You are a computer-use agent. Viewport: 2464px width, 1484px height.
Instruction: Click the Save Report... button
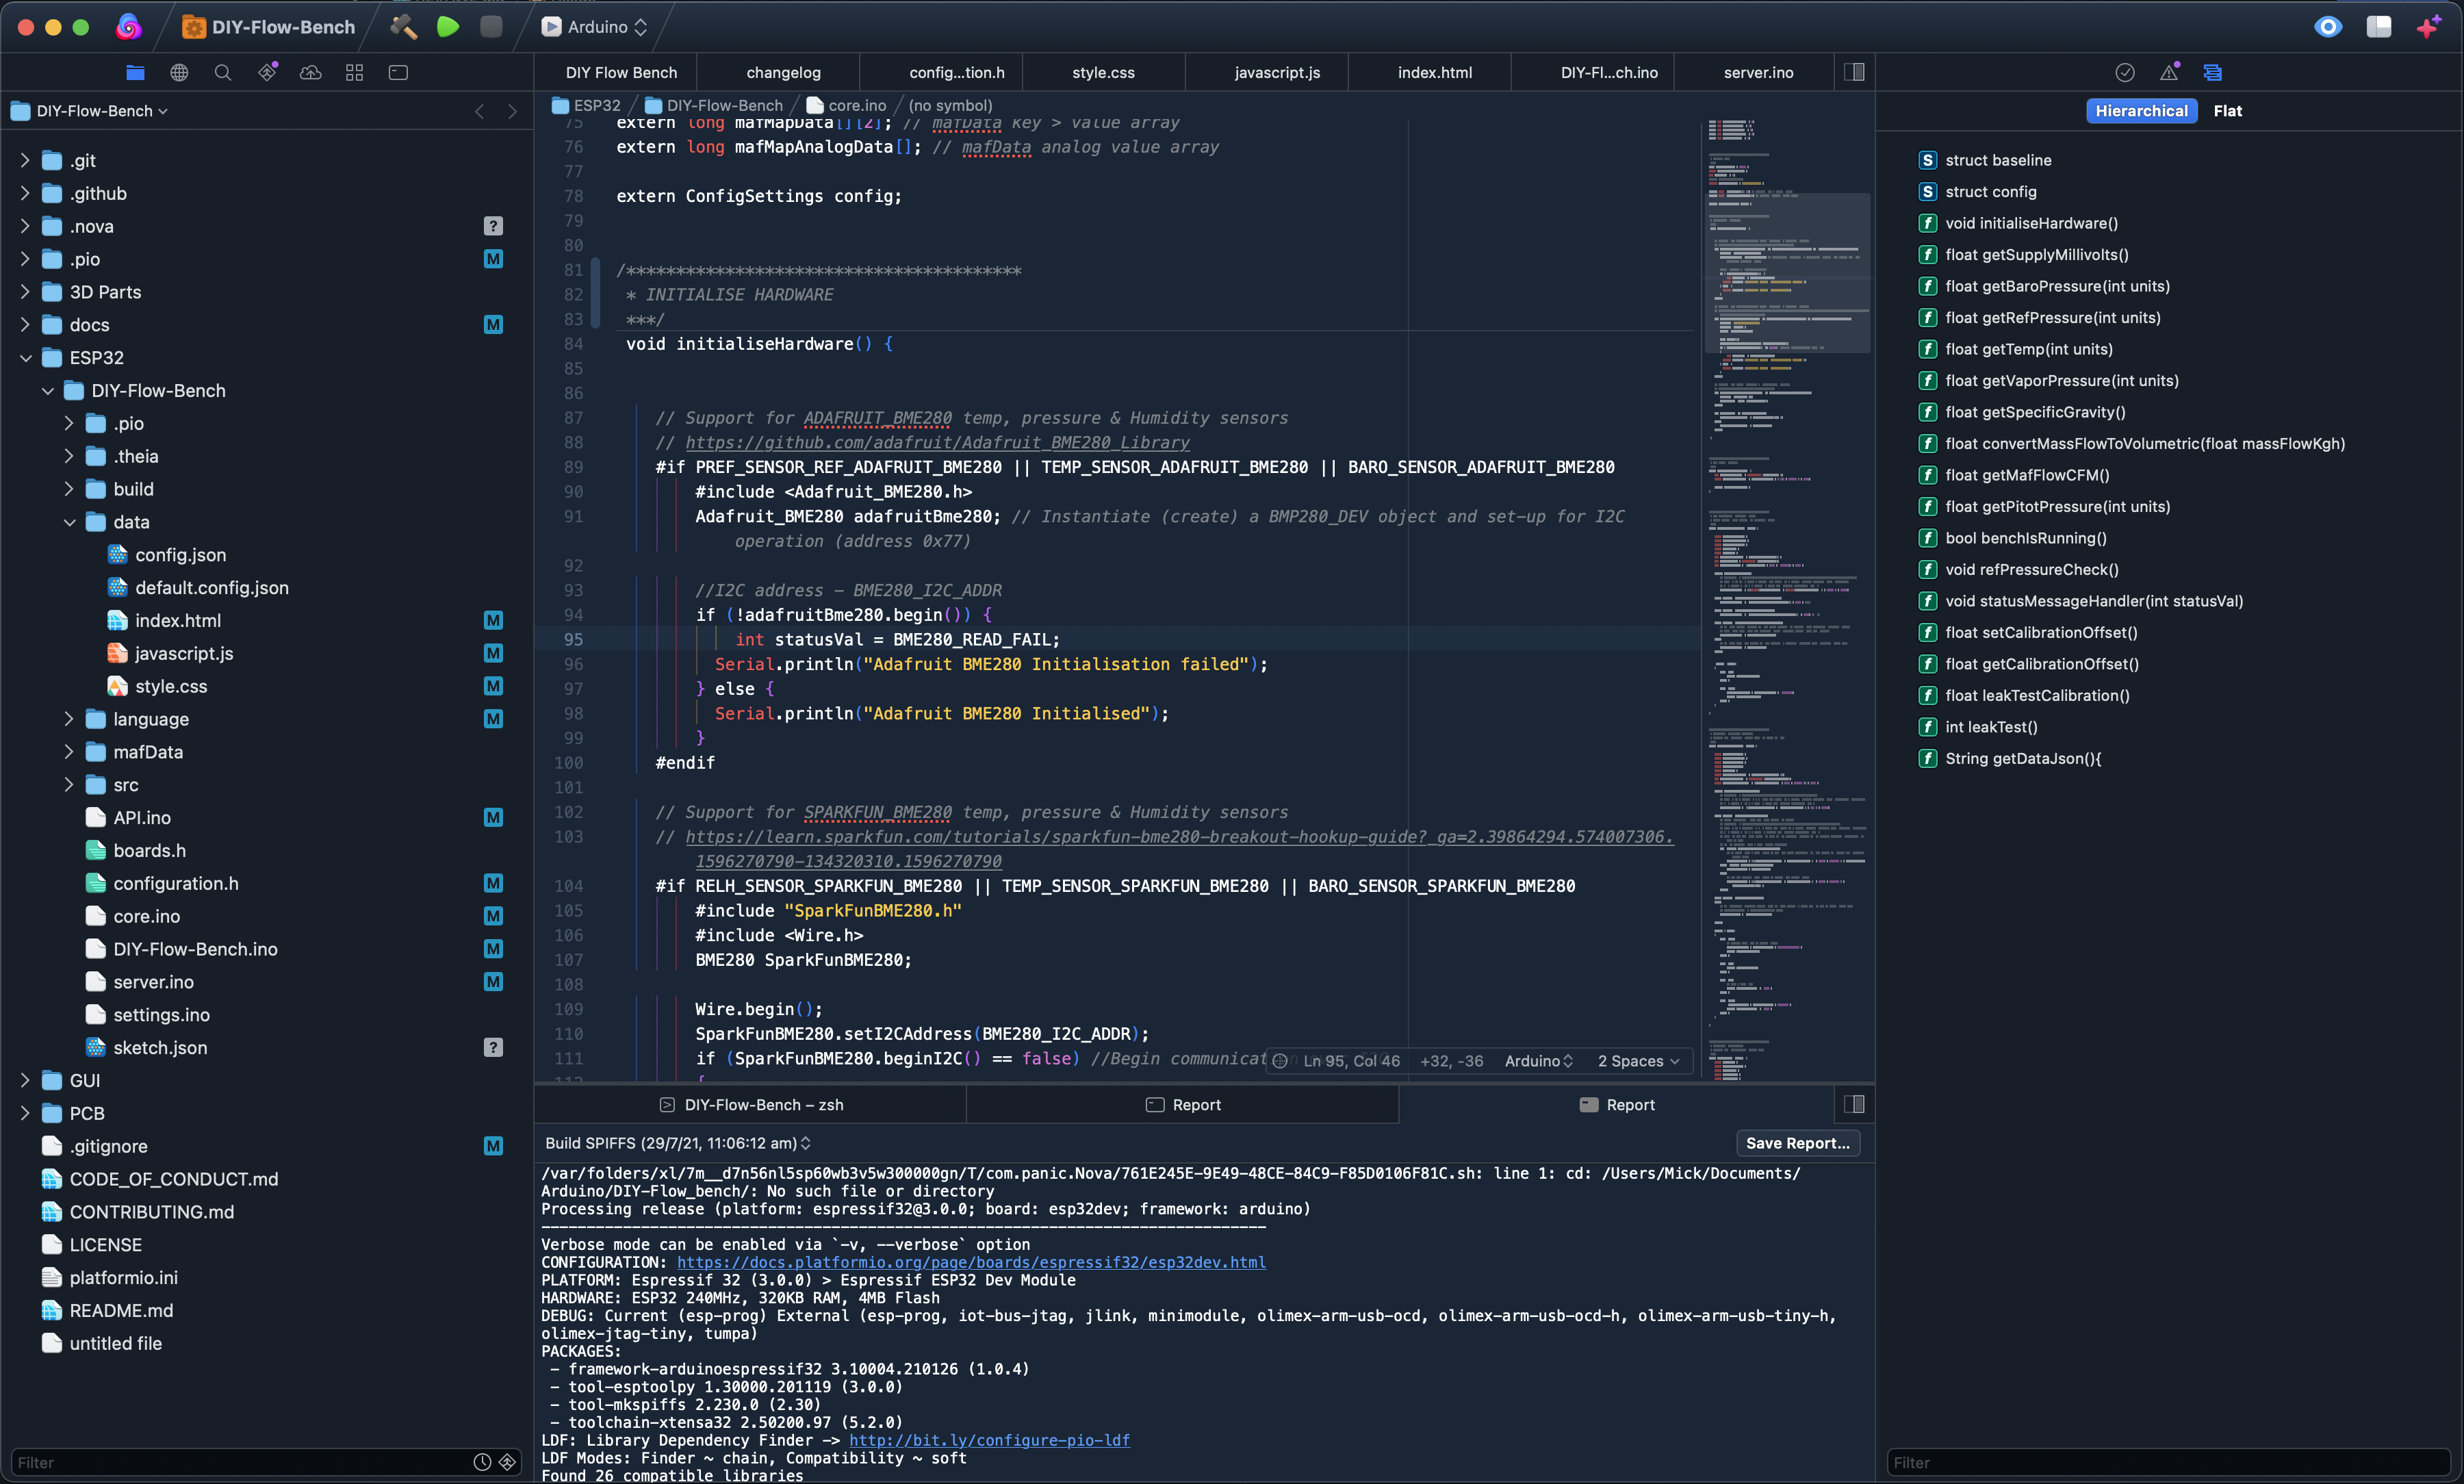point(1797,1143)
